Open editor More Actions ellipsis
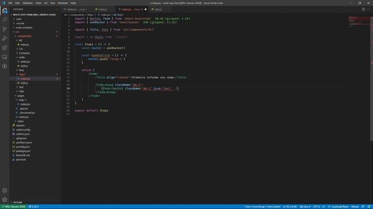This screenshot has width=373, height=209. coord(368,9)
